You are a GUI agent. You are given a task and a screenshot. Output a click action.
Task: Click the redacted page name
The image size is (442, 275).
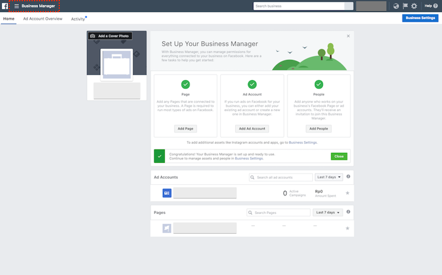(x=205, y=228)
